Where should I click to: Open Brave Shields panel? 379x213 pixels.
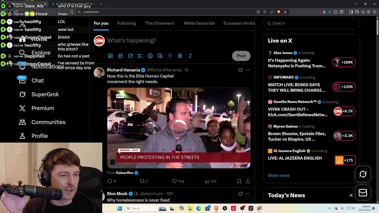click(x=279, y=12)
